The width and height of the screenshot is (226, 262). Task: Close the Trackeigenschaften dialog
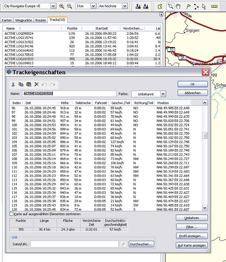point(206,72)
